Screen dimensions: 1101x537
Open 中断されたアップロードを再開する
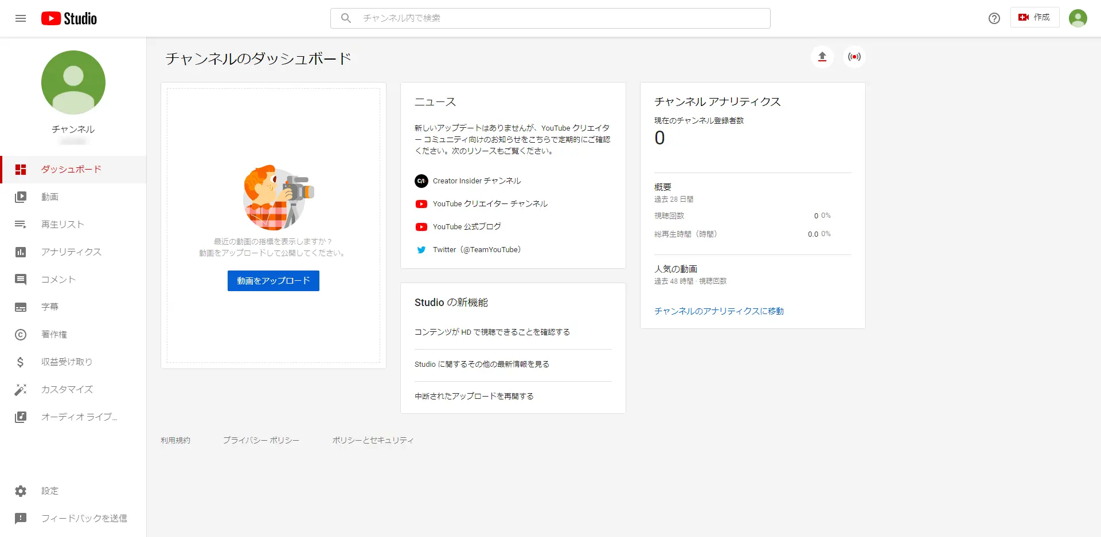[474, 397]
